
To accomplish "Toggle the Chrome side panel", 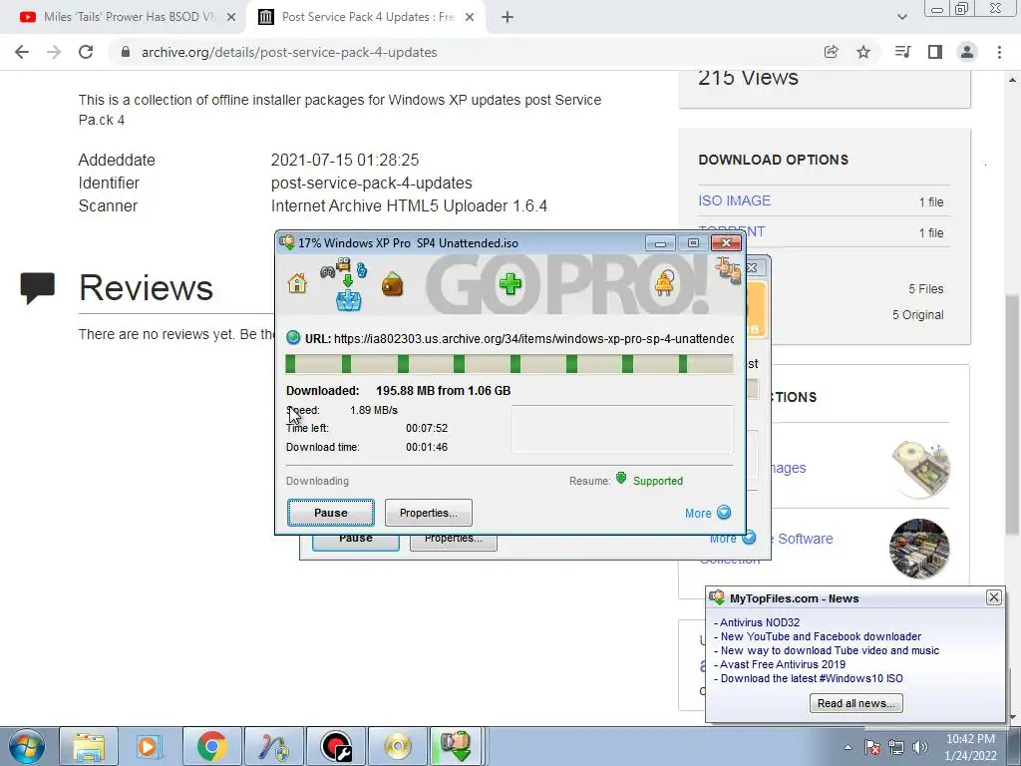I will [x=935, y=52].
